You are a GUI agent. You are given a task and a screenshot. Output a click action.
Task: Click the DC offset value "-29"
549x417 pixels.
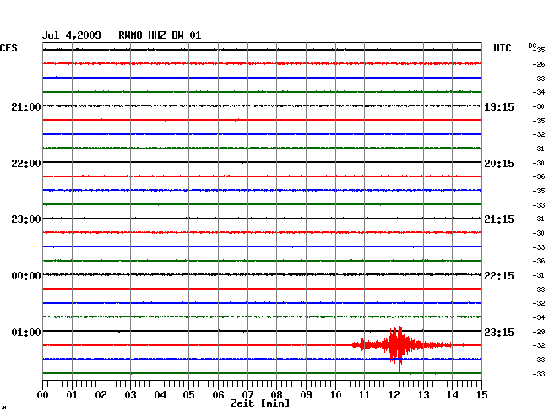(x=539, y=331)
